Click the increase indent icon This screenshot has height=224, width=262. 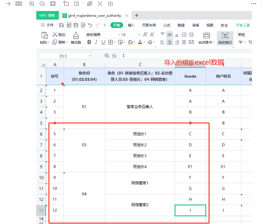[x=191, y=35]
